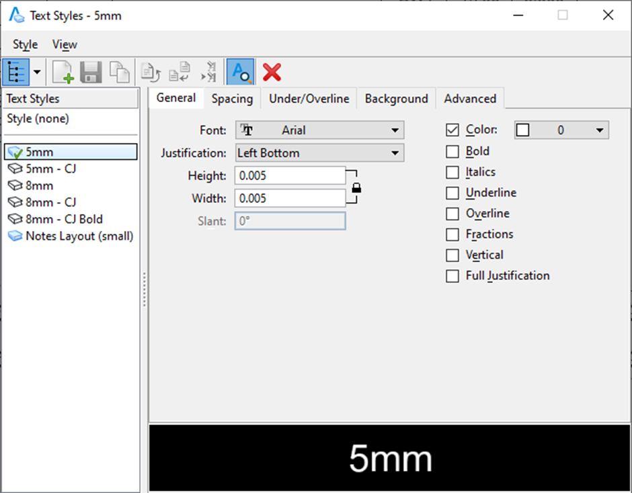Click the height-width lock icon
632x493 pixels.
click(x=356, y=187)
